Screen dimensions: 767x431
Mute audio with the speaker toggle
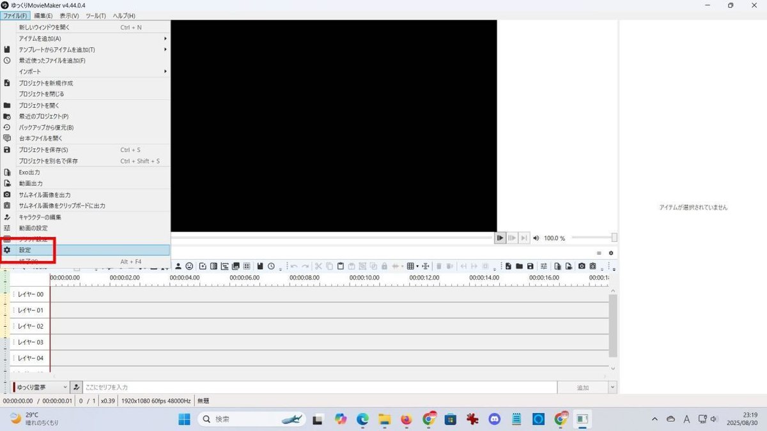[537, 238]
